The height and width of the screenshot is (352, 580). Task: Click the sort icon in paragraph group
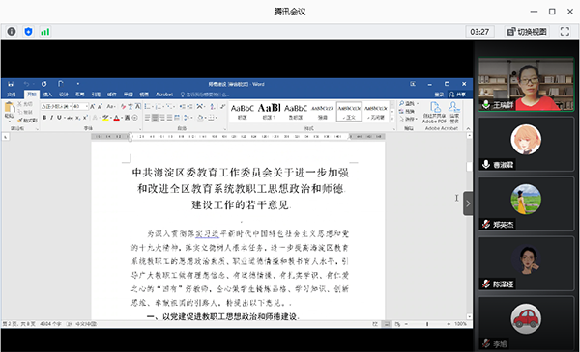click(213, 106)
